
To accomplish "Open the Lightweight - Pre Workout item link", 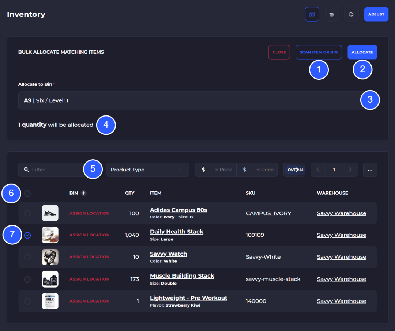I will [188, 298].
